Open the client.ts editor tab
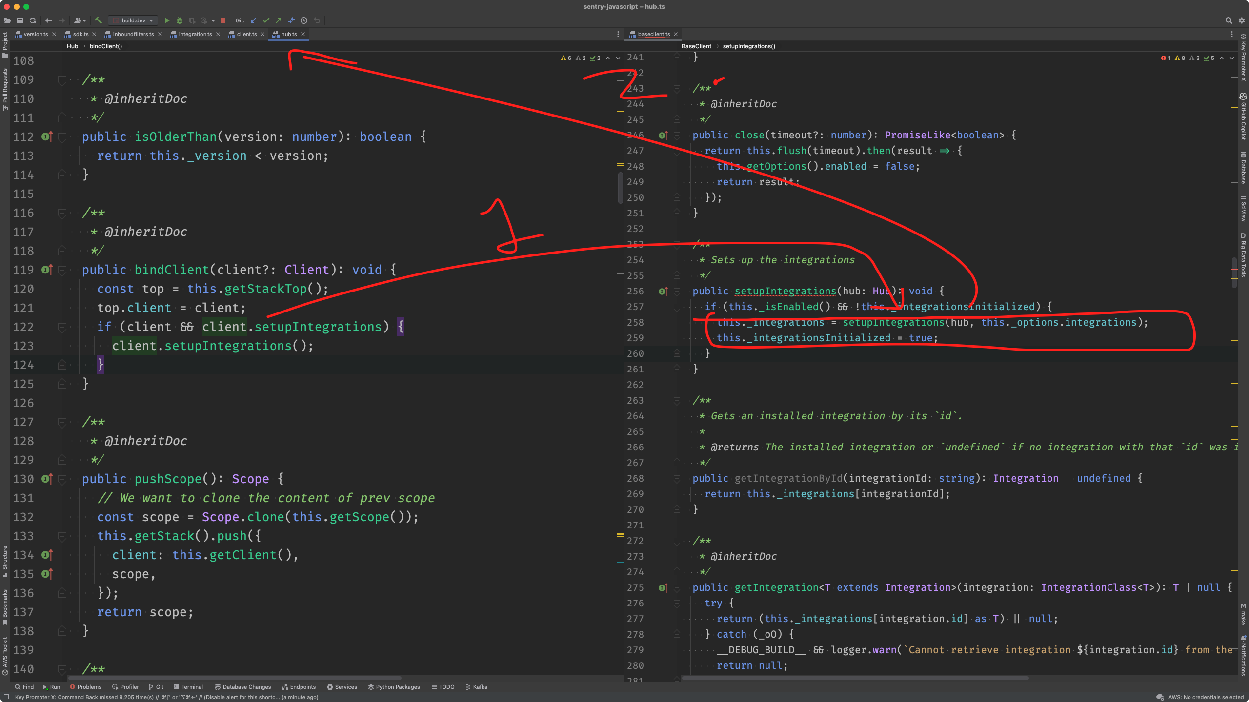This screenshot has height=702, width=1249. click(246, 34)
